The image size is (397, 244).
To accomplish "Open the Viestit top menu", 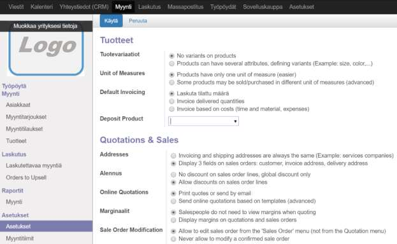I will (16, 7).
